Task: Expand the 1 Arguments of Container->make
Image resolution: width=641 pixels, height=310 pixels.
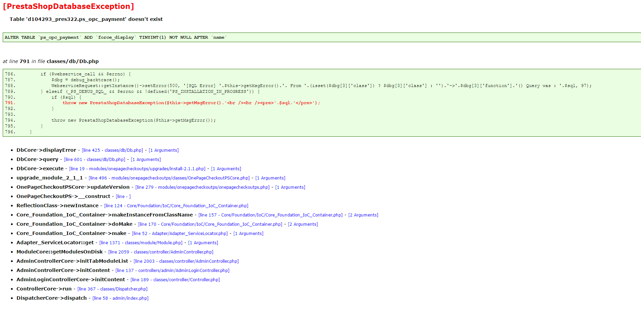Action: point(248,234)
